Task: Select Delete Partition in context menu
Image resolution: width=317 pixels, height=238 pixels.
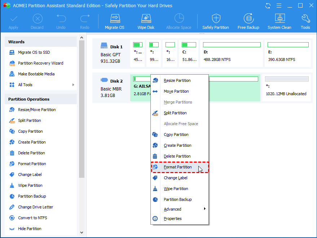Action: [177, 156]
